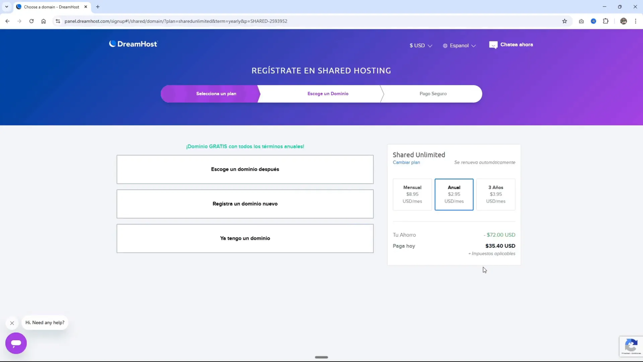Open the purple chat bubble widget
Viewport: 643px width, 362px height.
pos(16,343)
